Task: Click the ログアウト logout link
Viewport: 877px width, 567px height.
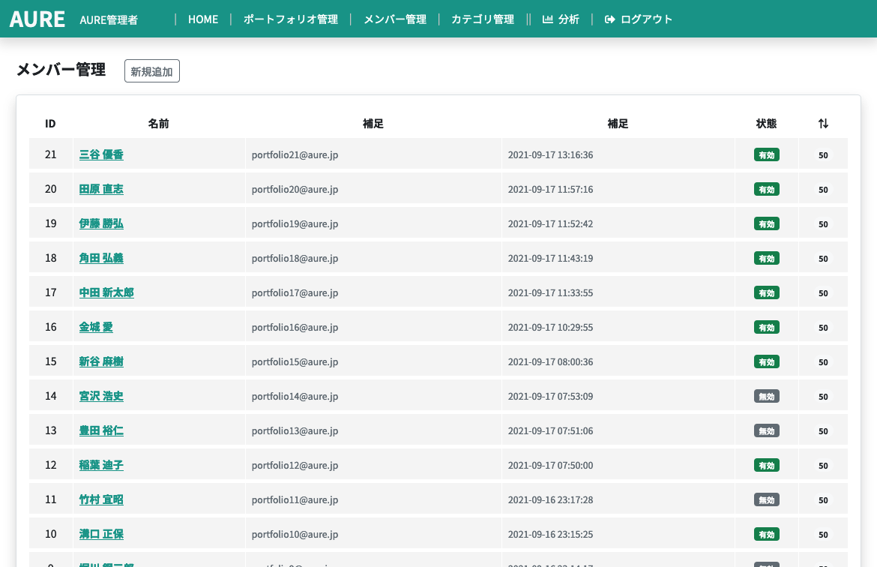Action: coord(639,19)
